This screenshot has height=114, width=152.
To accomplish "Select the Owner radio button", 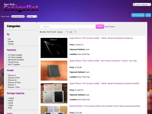I will [7, 44].
